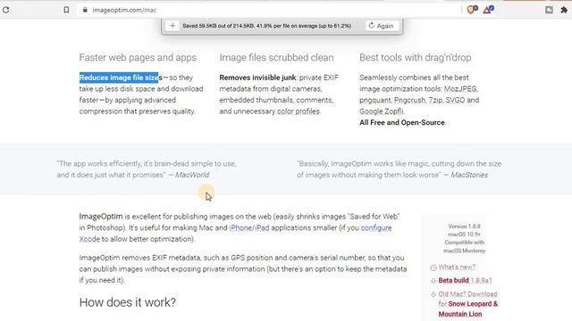Click the MacStories quote attribution
Screen dimensions: 572x321
click(x=468, y=175)
